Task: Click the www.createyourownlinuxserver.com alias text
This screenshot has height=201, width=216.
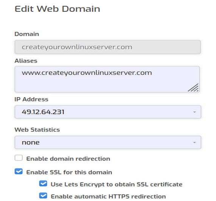Action: click(x=87, y=73)
